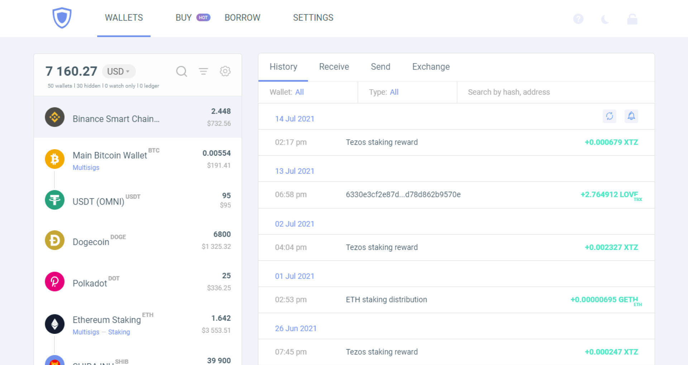Open BORROW top navigation tab
Screen dimensions: 688x365
pos(242,18)
